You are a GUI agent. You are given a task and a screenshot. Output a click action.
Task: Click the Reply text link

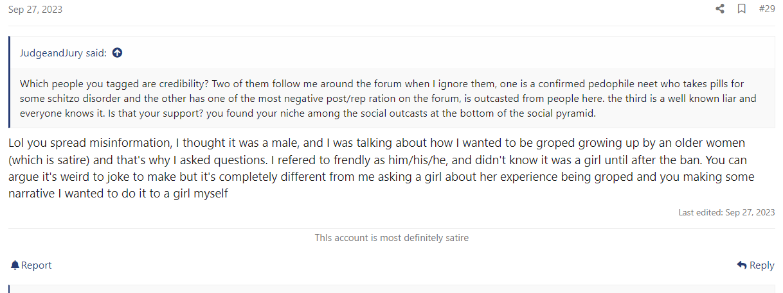762,265
